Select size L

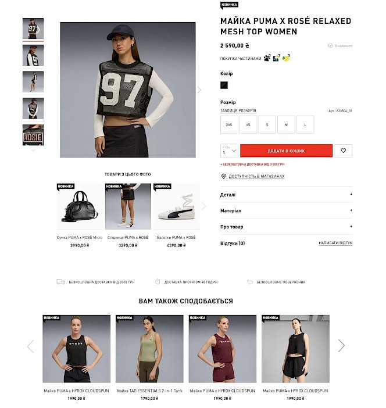[305, 124]
